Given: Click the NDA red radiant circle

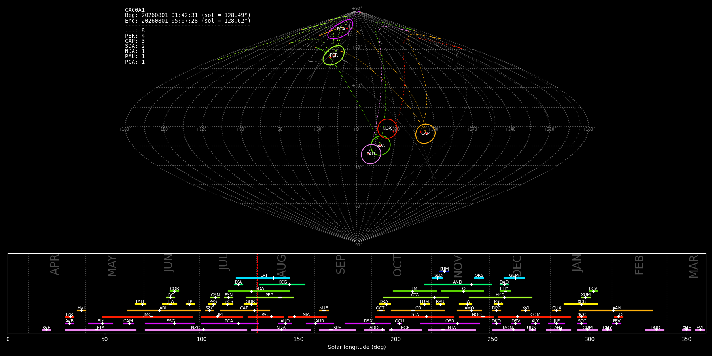Looking at the screenshot, I should 387,129.
